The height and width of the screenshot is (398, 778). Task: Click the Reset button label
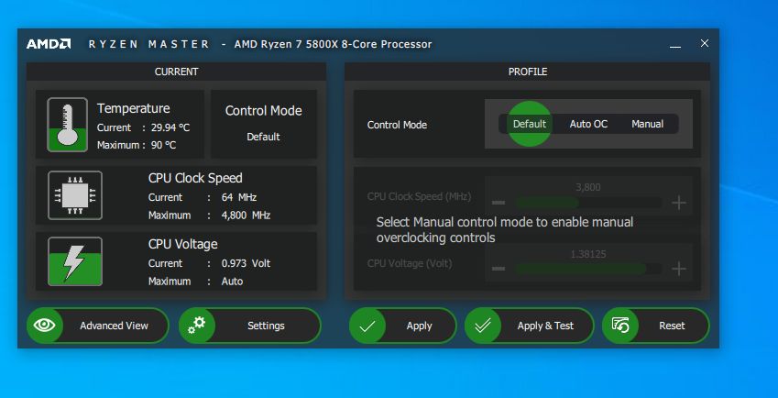coord(672,326)
